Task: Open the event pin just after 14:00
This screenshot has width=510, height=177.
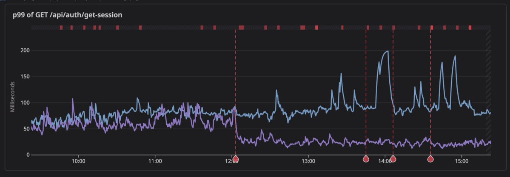Action: click(393, 158)
